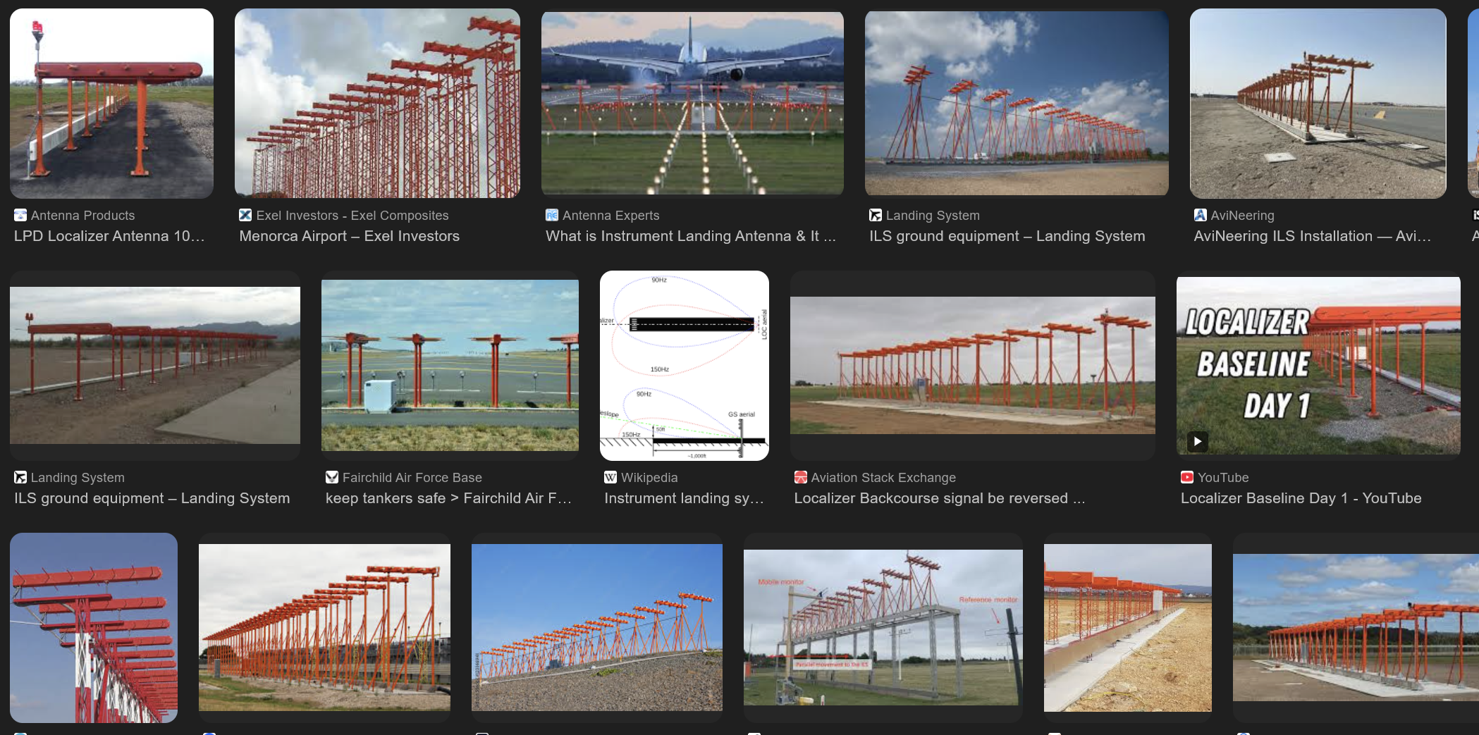Screen dimensions: 1479x735
Task: Click 'Localizer Baseline Day 1 - YouTube' title
Action: pyautogui.click(x=1301, y=498)
